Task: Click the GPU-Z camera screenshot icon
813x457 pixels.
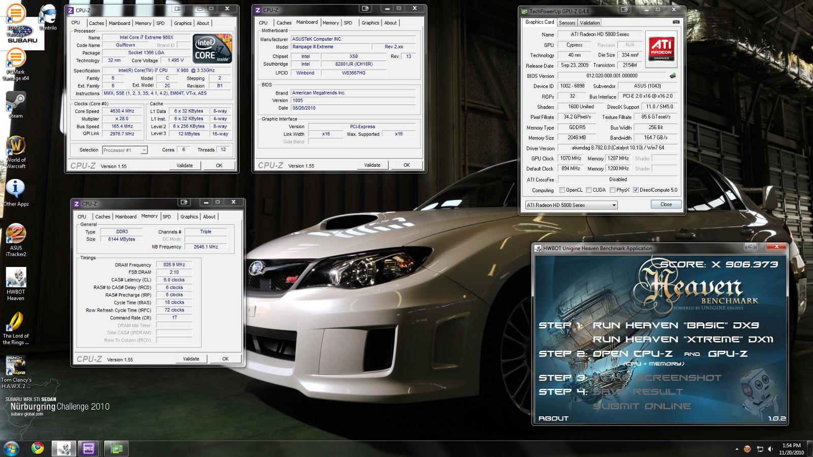Action: [x=676, y=22]
